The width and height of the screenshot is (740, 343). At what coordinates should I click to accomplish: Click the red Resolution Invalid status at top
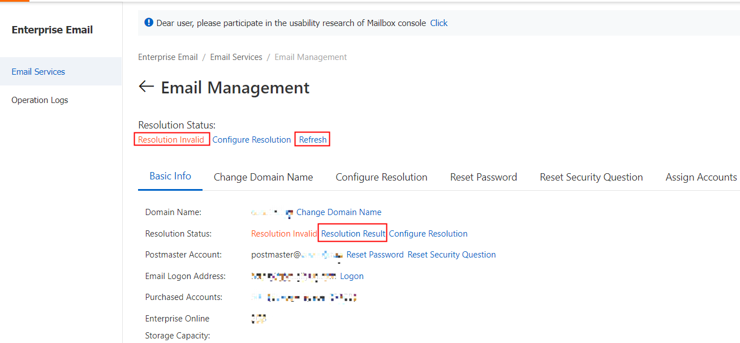tap(171, 140)
